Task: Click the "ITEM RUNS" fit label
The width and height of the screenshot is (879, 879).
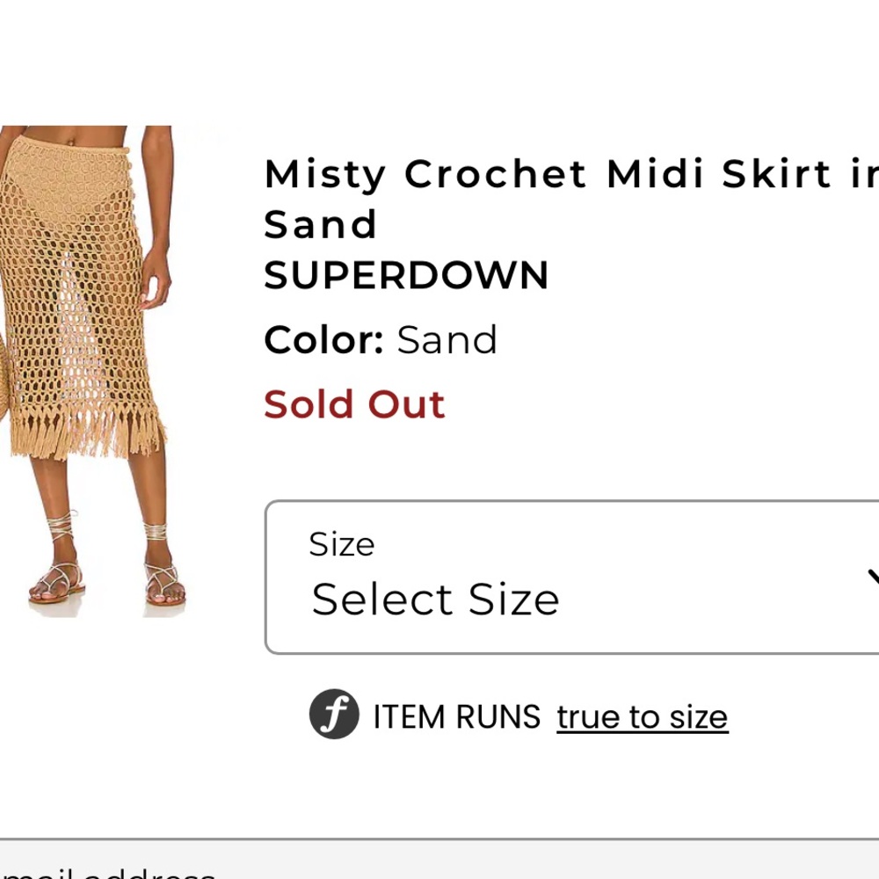Action: [x=457, y=716]
